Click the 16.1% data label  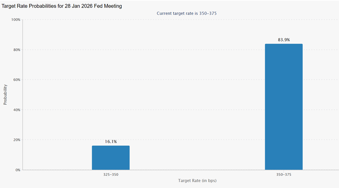coord(111,142)
